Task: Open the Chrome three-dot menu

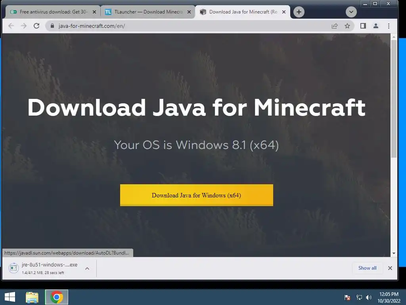Action: 389,26
